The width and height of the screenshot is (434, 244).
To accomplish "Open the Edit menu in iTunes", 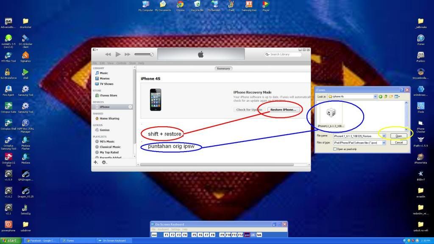I will [x=102, y=63].
